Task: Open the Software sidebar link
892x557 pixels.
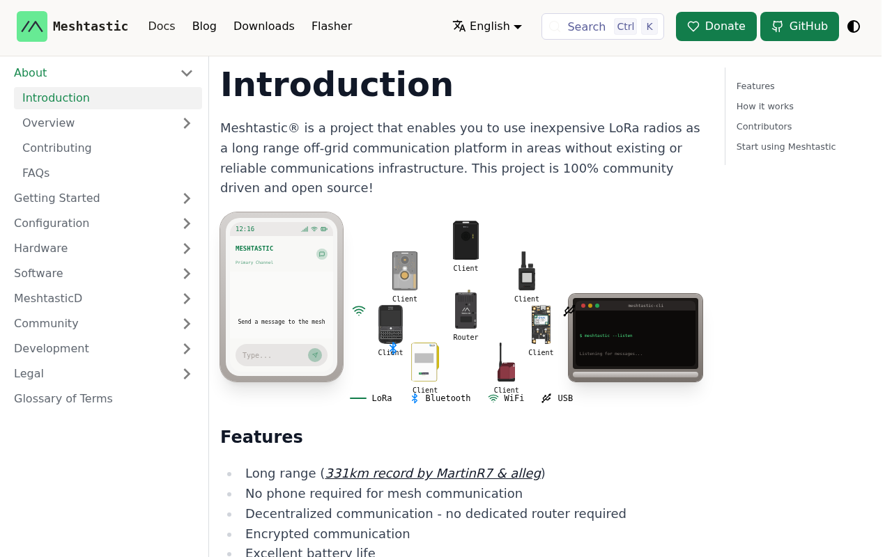Action: 38,274
